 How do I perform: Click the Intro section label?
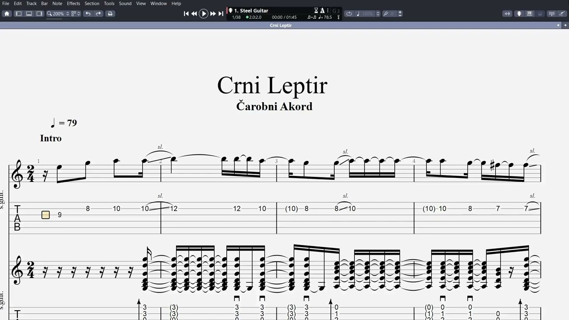coord(51,138)
